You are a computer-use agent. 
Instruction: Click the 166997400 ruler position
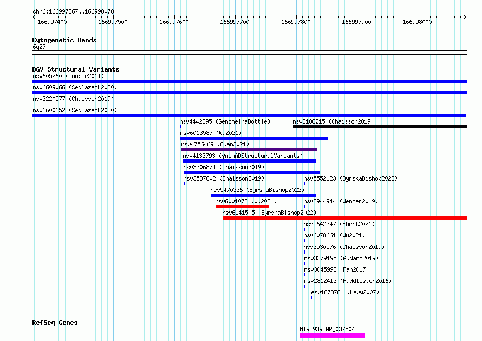(x=52, y=22)
